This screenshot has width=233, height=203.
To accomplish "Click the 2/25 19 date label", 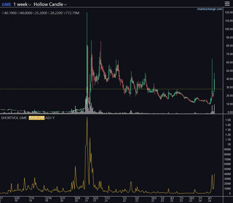I will [17, 200].
